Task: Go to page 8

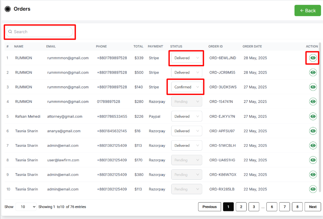Action: [297, 207]
